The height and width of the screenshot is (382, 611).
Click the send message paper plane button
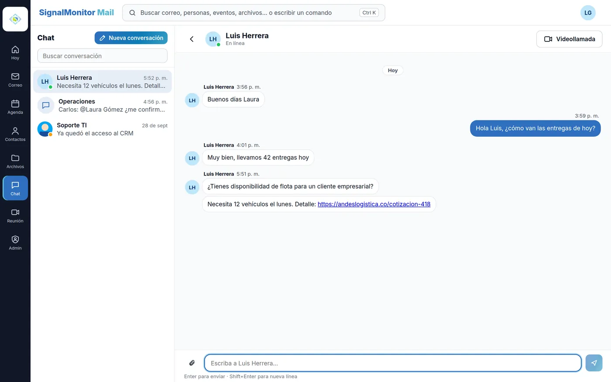coord(594,363)
